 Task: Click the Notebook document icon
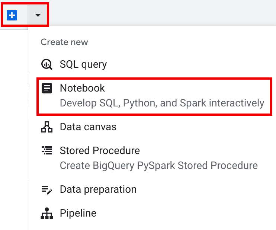pos(47,88)
